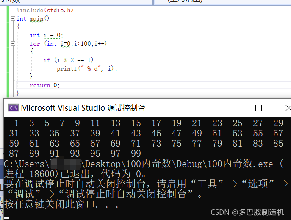Click the 'stdio.h' header name
The image size is (291, 220).
58,10
